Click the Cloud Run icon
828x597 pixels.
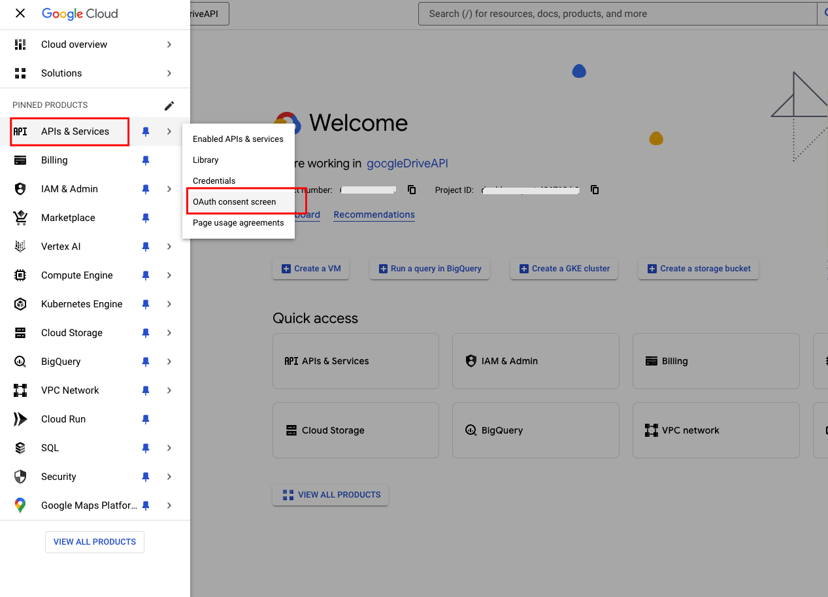pyautogui.click(x=20, y=419)
